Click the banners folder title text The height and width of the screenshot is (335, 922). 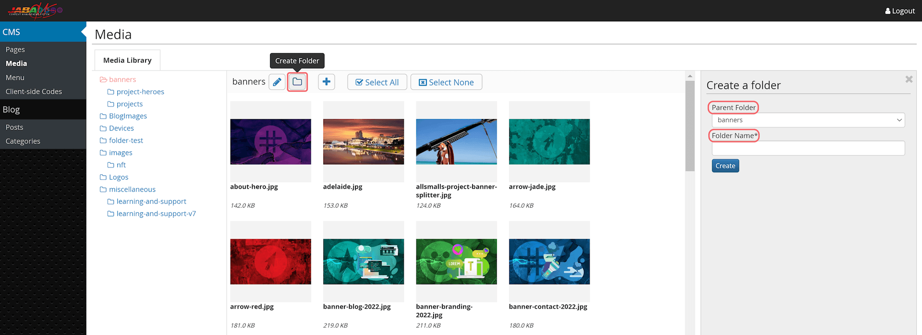(249, 82)
